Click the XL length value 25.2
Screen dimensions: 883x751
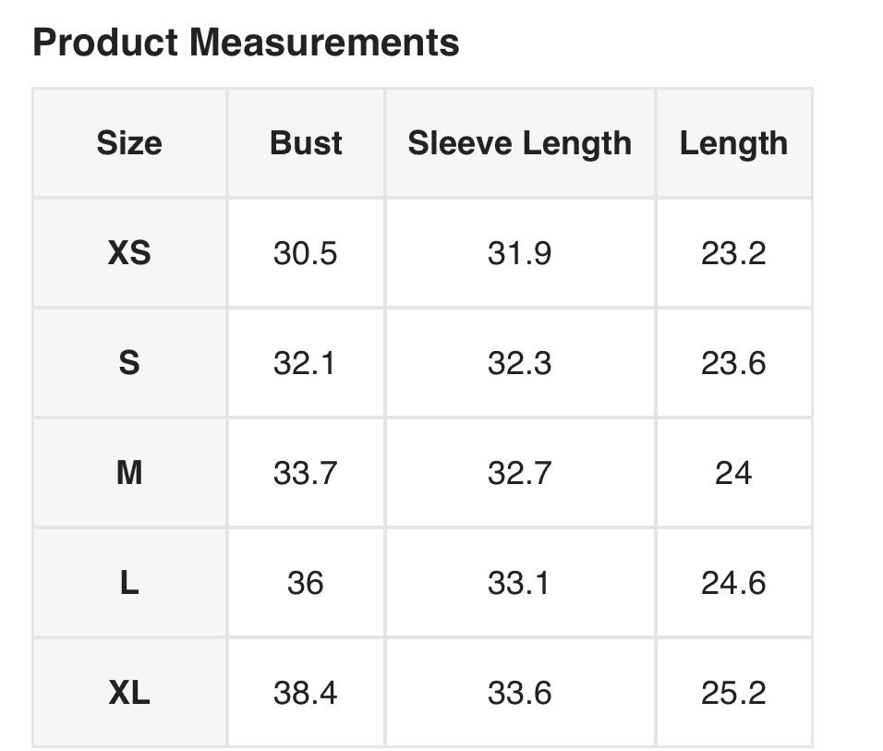733,693
